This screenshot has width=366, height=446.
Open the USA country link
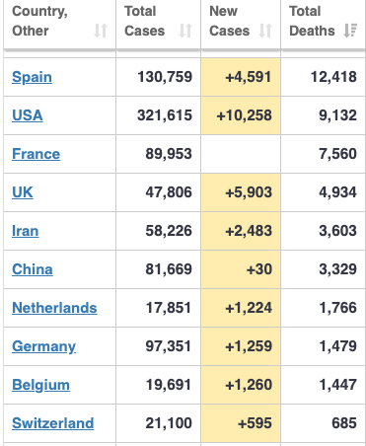coord(28,115)
